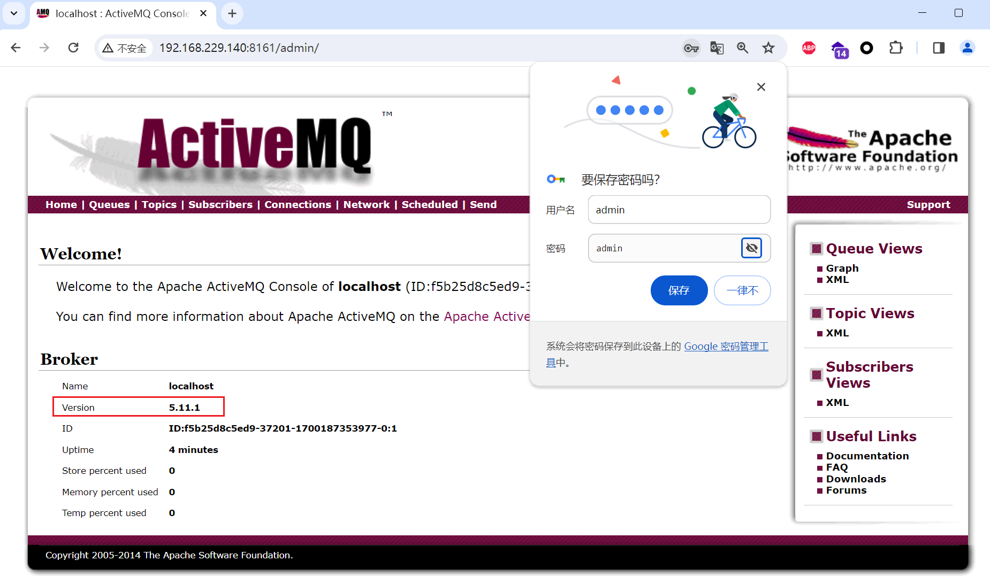
Task: Click the Useful Links heading
Action: tap(871, 436)
